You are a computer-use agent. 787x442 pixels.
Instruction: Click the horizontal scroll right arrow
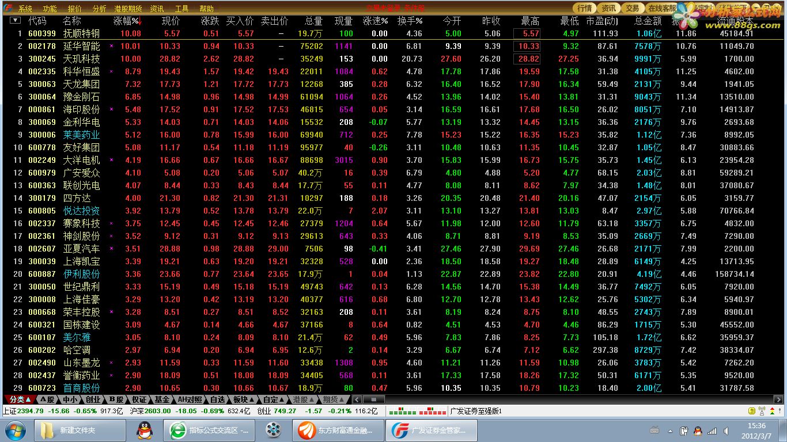[780, 399]
